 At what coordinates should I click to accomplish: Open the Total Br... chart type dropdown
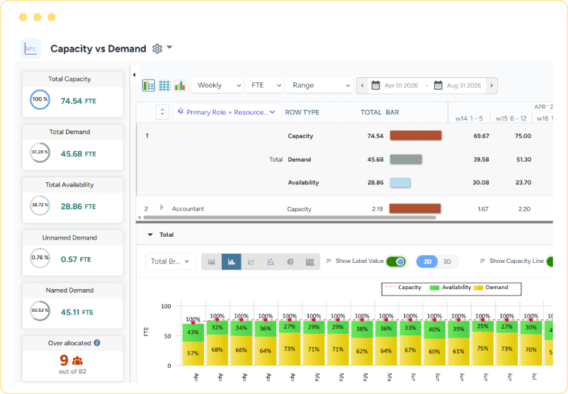coord(170,261)
